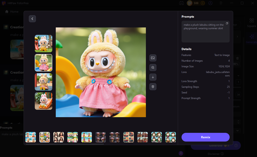Click the Sampling Steps value '25'

pos(228,87)
